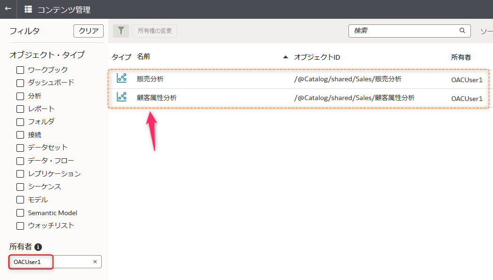Click the コンテンツ管理 page title

coord(64,10)
